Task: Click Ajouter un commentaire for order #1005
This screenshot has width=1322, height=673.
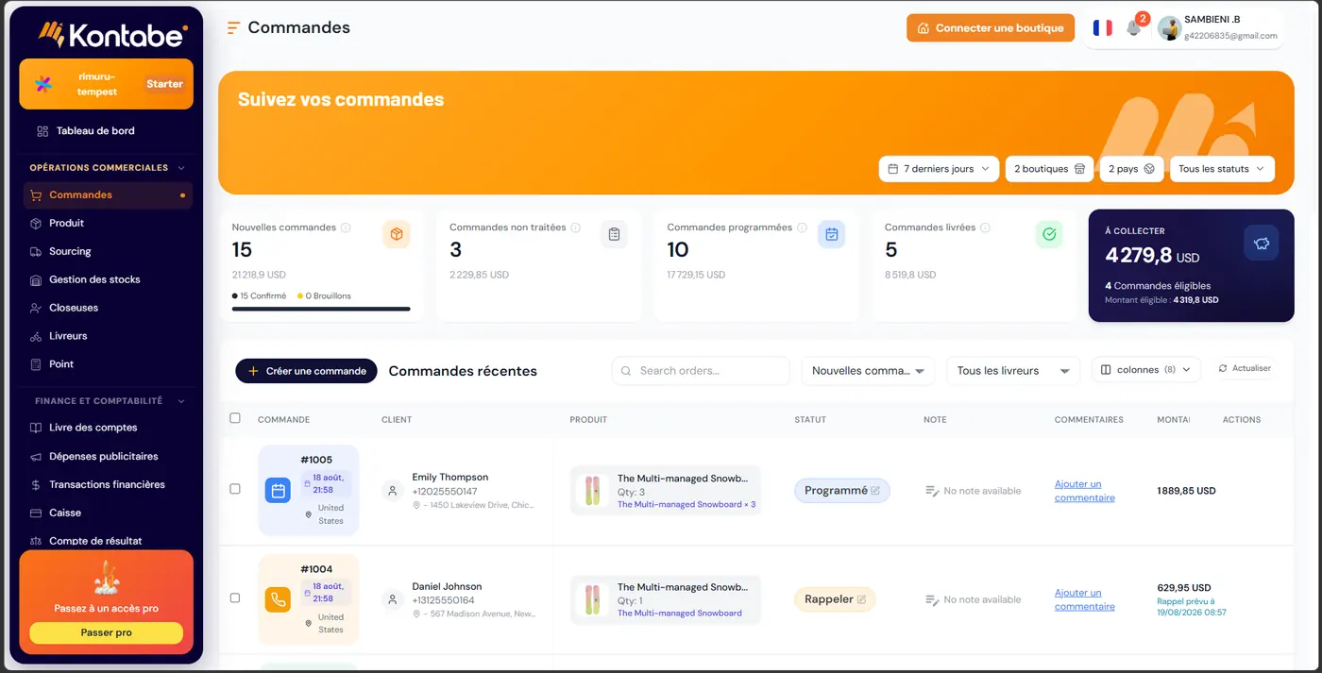Action: click(1084, 491)
